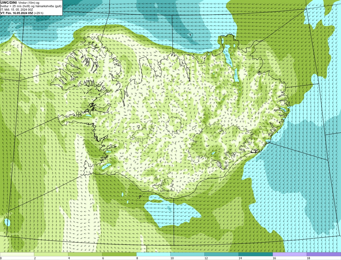This screenshot has width=341, height=260.
Task: Click the 14–16 m/s dark teal legend segment
Action: (x=256, y=254)
